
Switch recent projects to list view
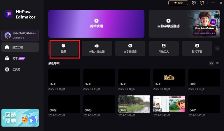coord(218,63)
